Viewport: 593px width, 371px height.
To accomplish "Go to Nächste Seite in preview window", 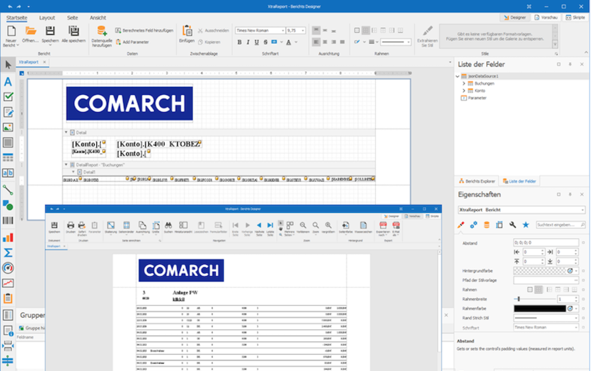I will click(x=259, y=229).
